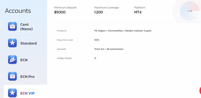Image resolution: width=201 pixels, height=98 pixels.
Task: Click the Stop Out Level label
Action: click(x=65, y=40)
